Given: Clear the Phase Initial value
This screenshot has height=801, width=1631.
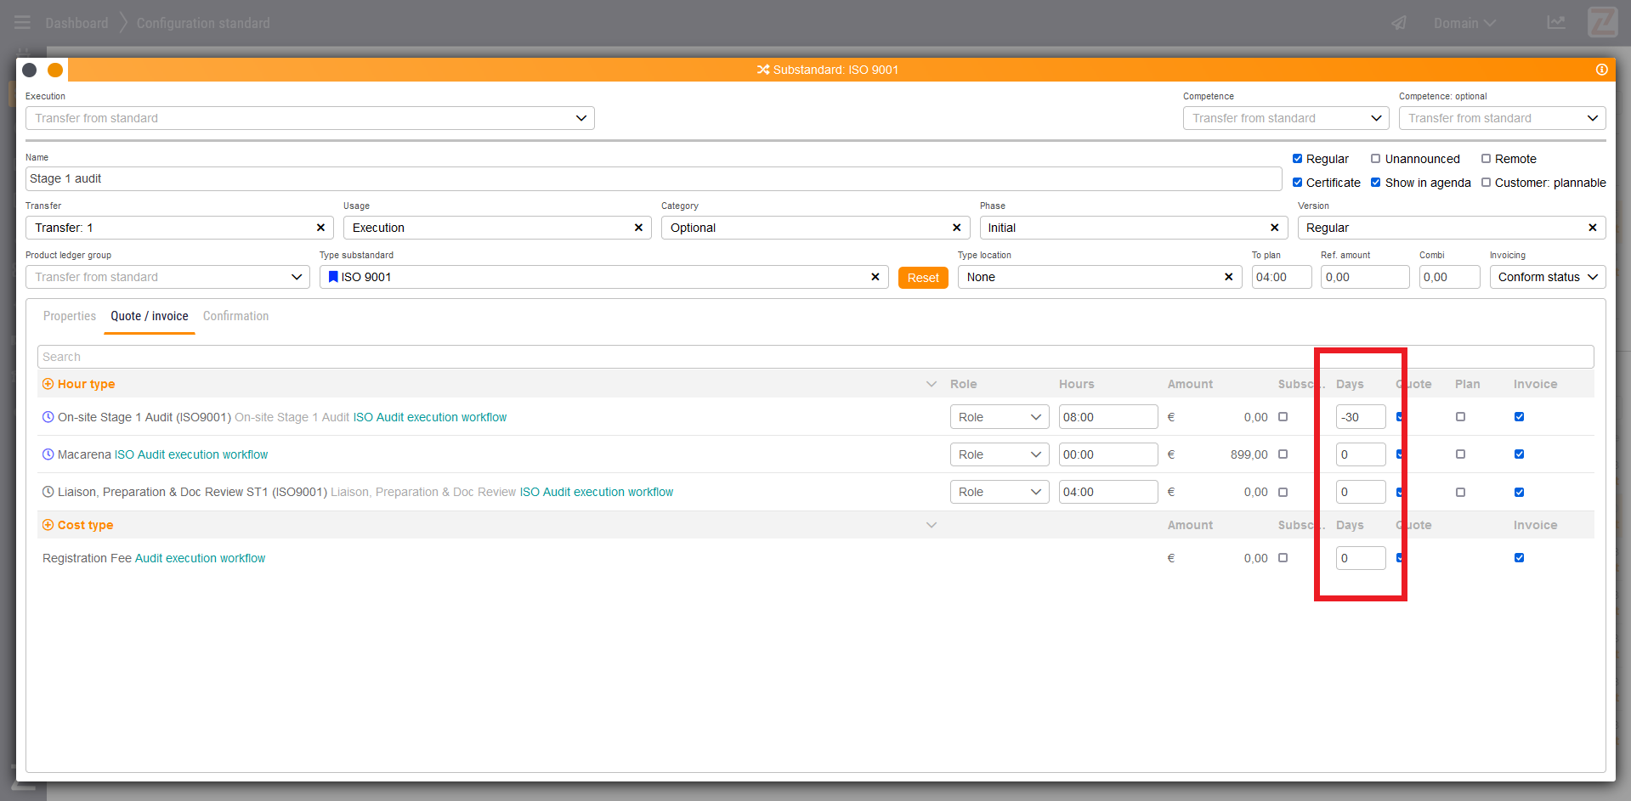Looking at the screenshot, I should 1274,228.
